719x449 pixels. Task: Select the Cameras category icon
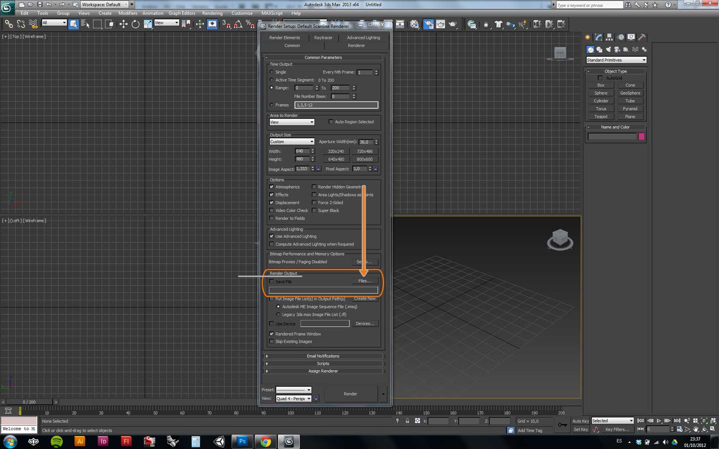click(617, 49)
